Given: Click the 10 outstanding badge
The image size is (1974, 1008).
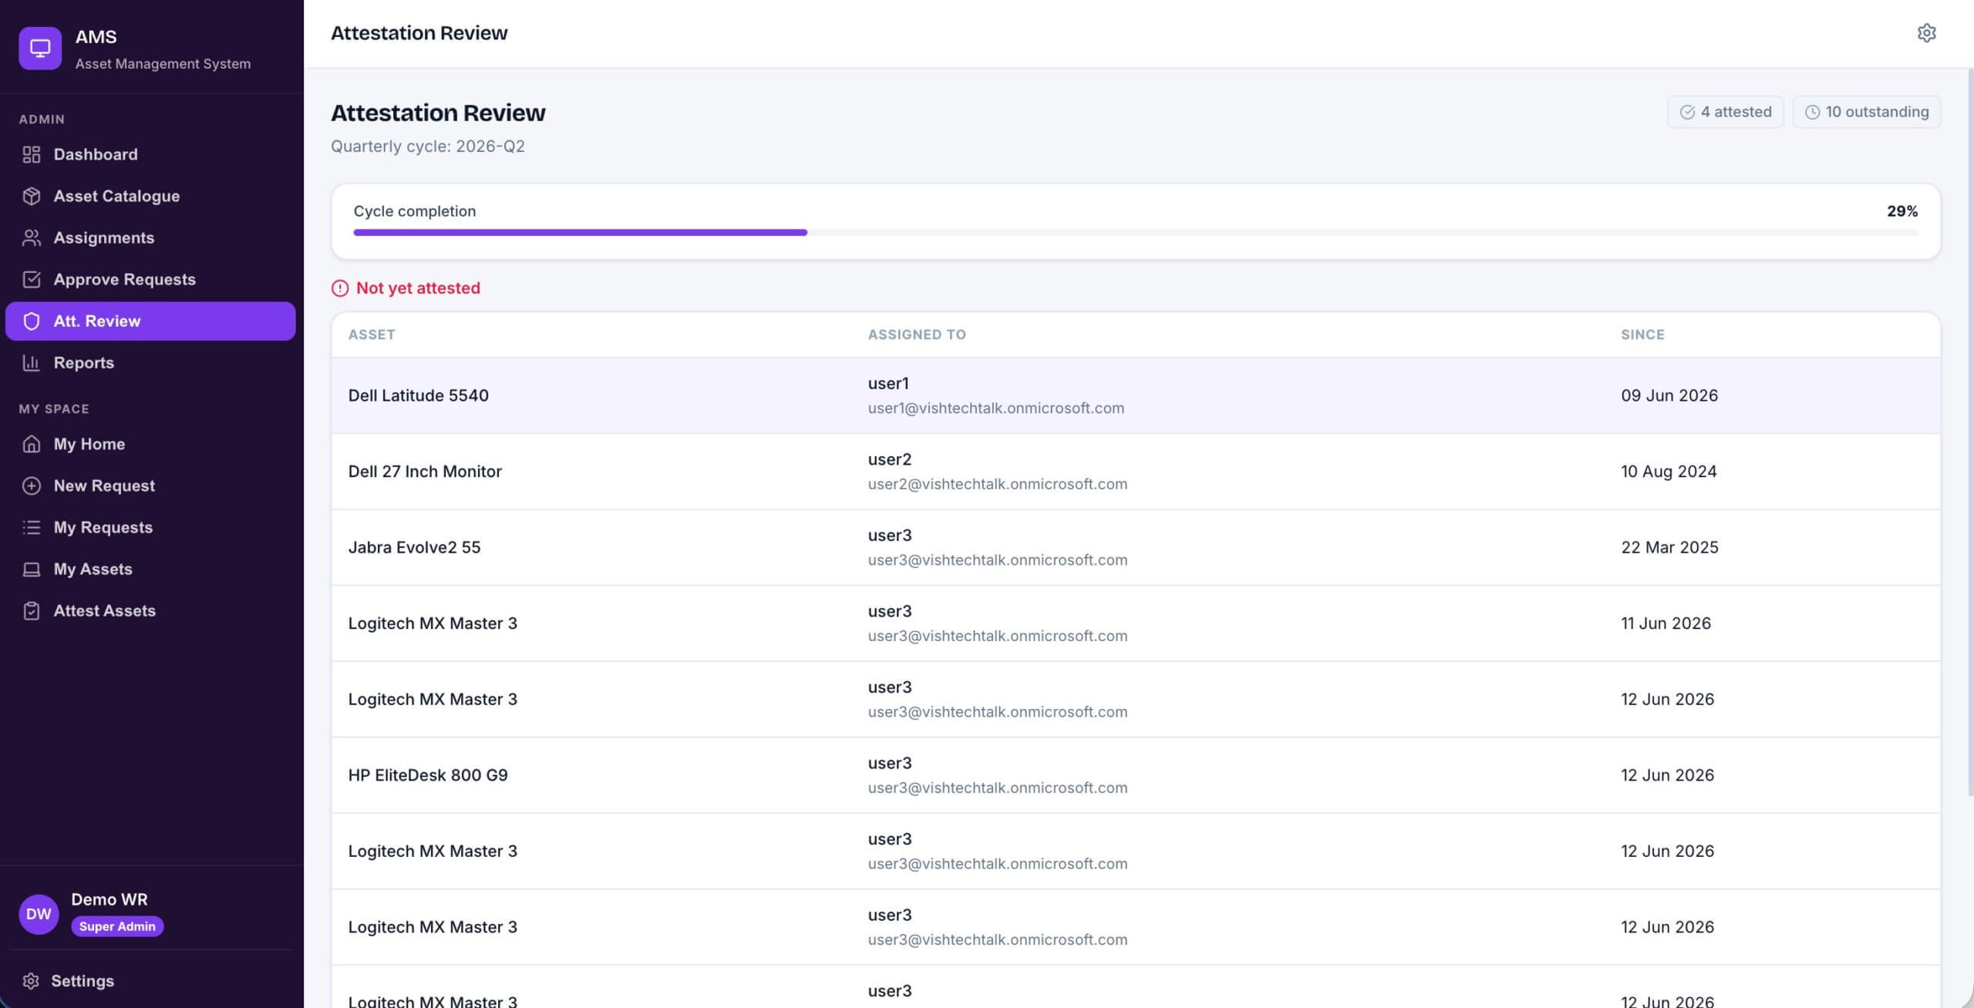Looking at the screenshot, I should click(1866, 112).
